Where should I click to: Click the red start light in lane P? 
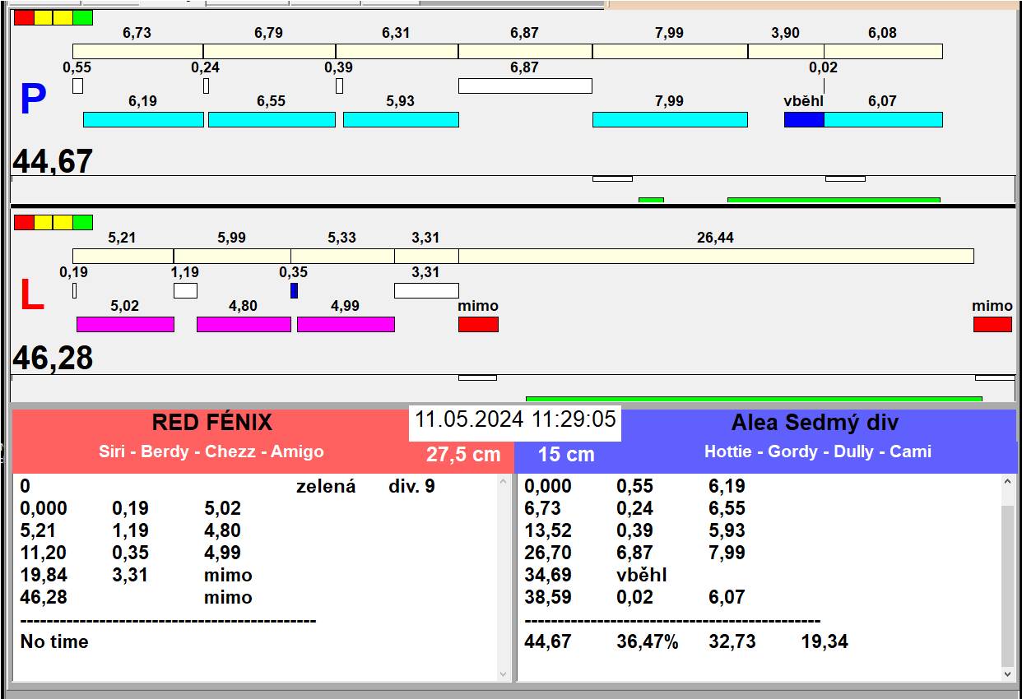point(24,18)
